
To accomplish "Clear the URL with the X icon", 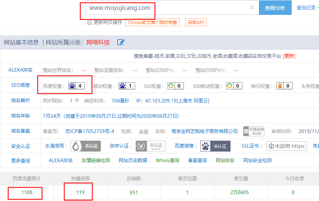I will point(252,8).
